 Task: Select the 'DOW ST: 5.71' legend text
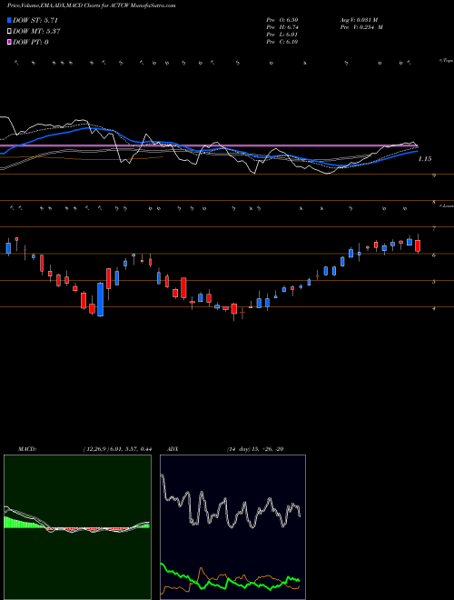(x=35, y=20)
